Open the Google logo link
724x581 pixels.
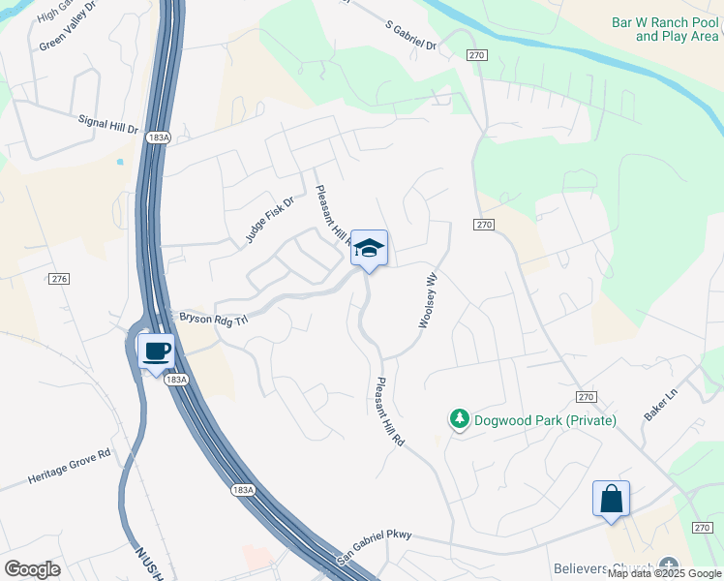[32, 569]
